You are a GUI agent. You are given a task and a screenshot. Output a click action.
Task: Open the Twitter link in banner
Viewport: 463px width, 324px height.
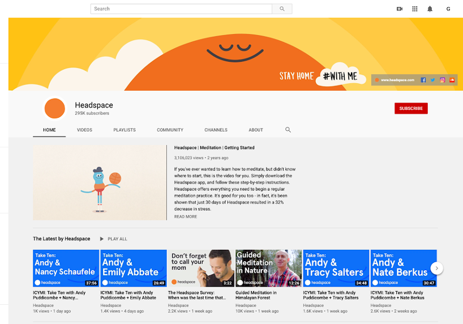[432, 80]
